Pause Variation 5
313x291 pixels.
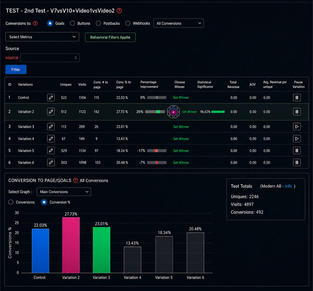coord(297,150)
